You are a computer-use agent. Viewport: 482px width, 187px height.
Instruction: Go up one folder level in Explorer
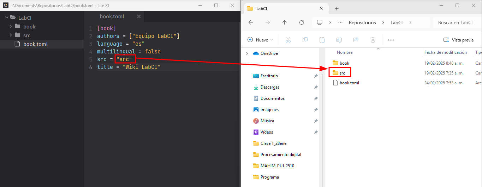pos(285,22)
